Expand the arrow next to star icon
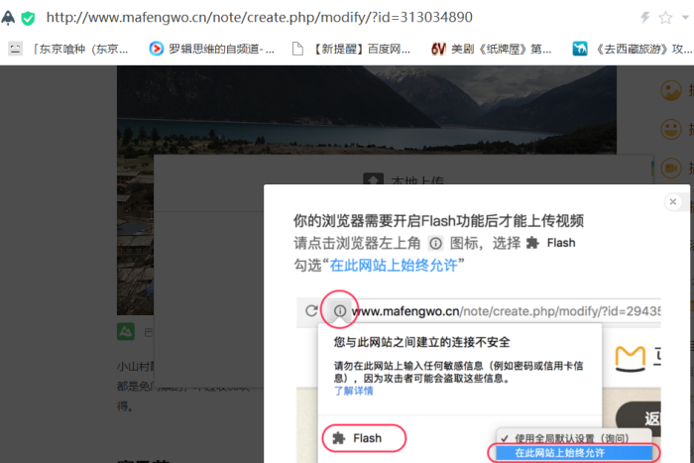 (x=685, y=18)
